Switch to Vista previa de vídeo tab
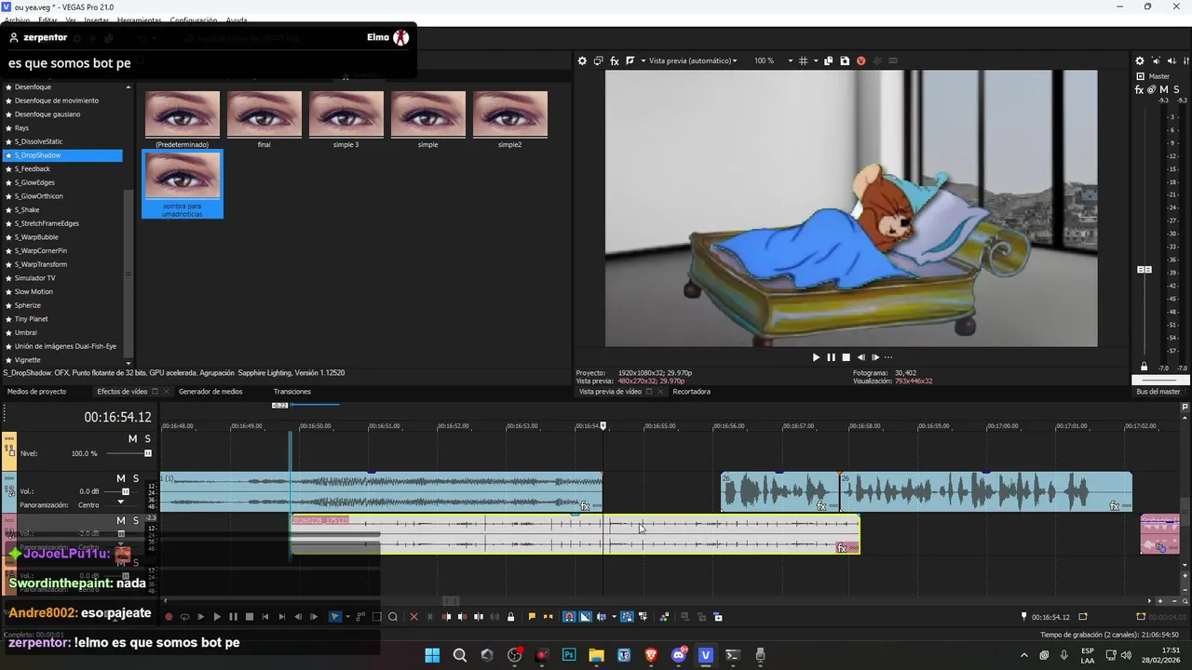Viewport: 1192px width, 670px height. click(610, 392)
